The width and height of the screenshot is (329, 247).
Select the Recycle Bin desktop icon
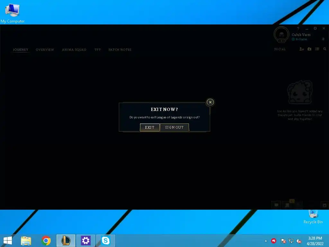click(313, 217)
